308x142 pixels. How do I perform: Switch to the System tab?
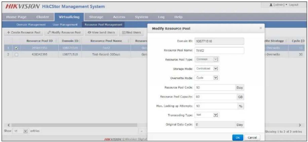tap(141, 17)
